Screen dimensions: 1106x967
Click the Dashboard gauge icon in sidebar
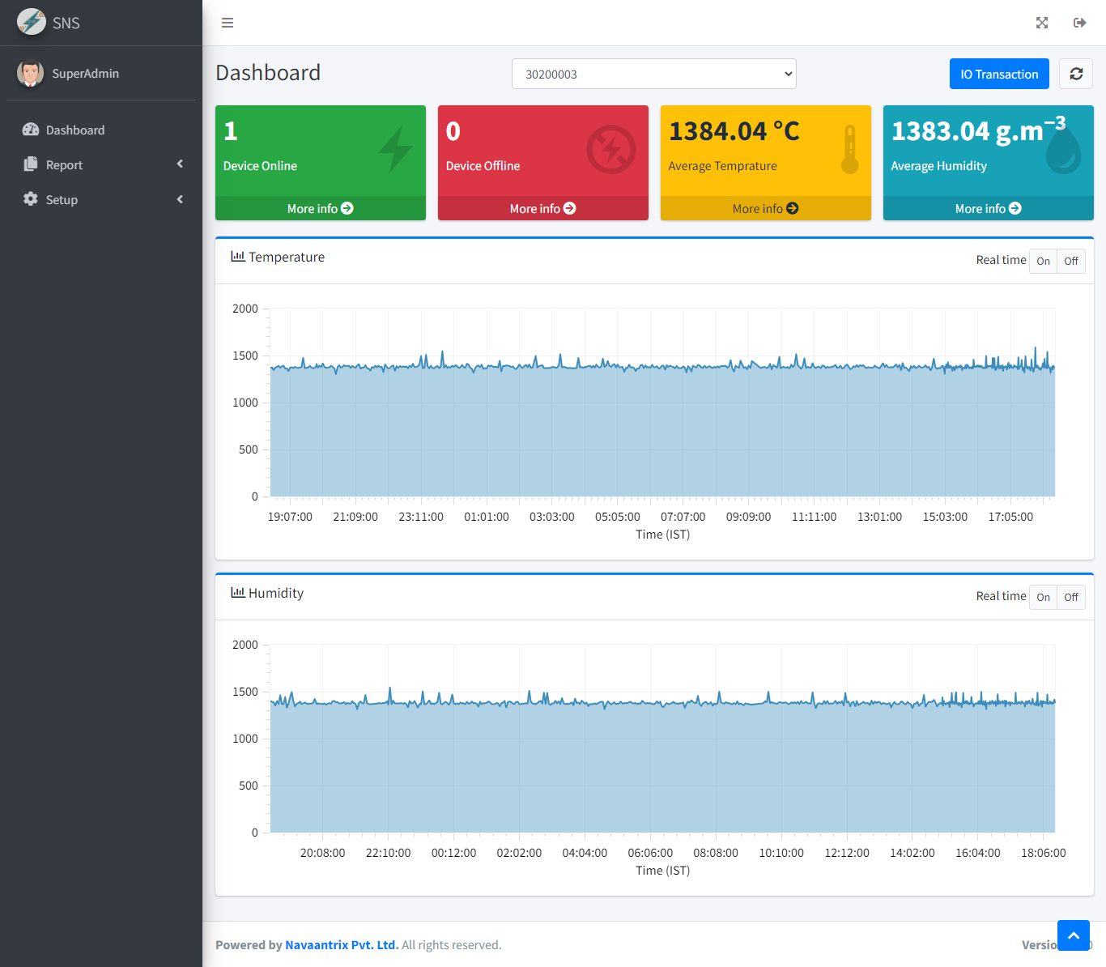coord(31,130)
